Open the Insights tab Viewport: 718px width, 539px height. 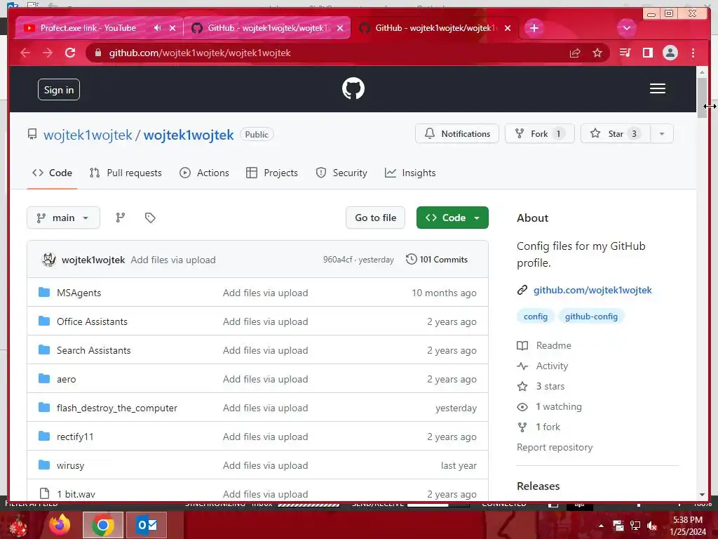click(410, 173)
